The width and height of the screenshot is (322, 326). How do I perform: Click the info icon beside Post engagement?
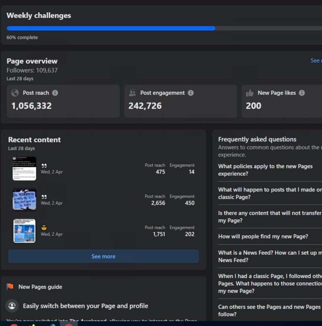[191, 93]
